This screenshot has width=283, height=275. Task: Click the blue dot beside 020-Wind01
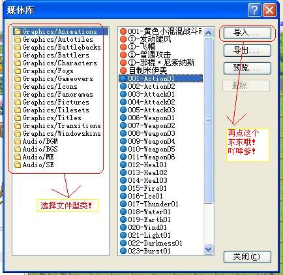click(123, 227)
